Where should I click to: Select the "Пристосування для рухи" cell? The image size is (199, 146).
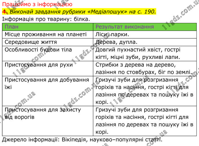point(39,65)
